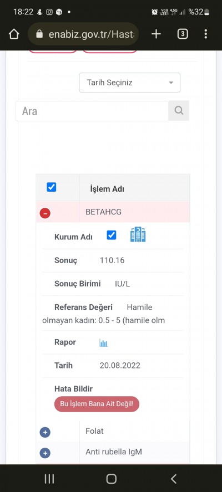Viewport: 222px width, 492px height.
Task: Open the Rapor chart icon
Action: (x=103, y=342)
